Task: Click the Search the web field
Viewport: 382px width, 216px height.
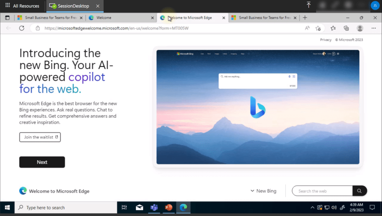Action: point(322,191)
